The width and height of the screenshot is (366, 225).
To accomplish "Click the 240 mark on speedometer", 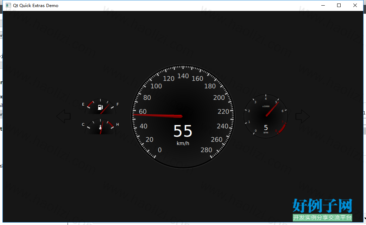I will pyautogui.click(x=222, y=126).
